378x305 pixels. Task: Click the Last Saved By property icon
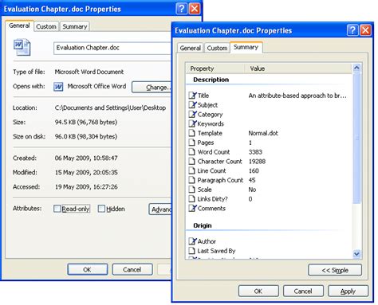[191, 251]
